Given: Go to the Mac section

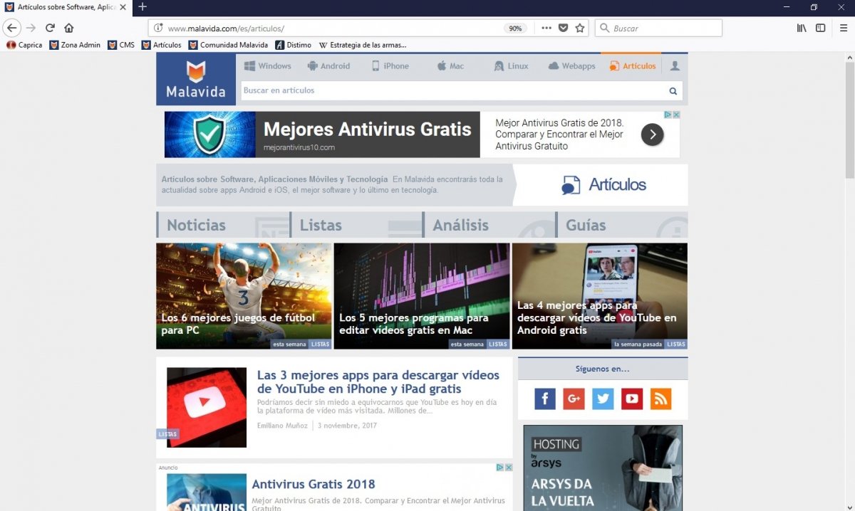Looking at the screenshot, I should click(450, 66).
